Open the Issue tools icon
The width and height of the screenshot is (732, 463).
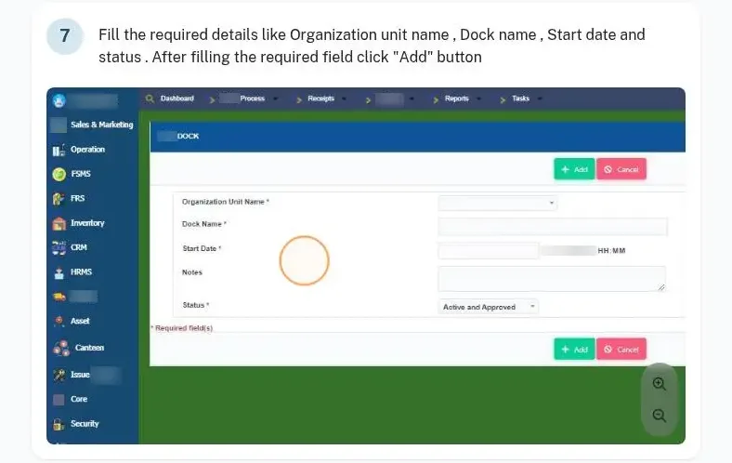click(x=59, y=376)
